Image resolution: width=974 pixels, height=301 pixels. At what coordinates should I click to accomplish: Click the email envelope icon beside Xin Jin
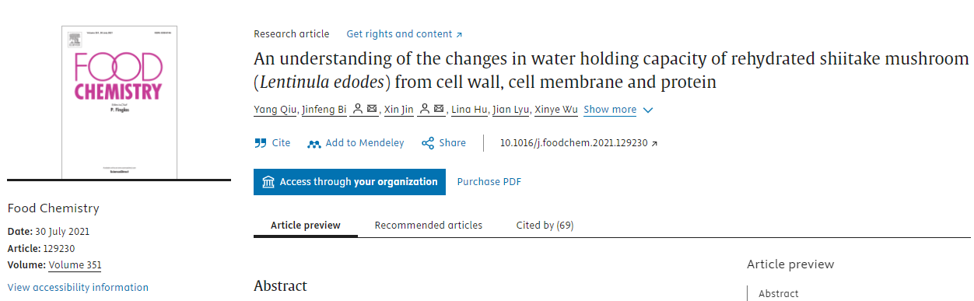tap(439, 110)
